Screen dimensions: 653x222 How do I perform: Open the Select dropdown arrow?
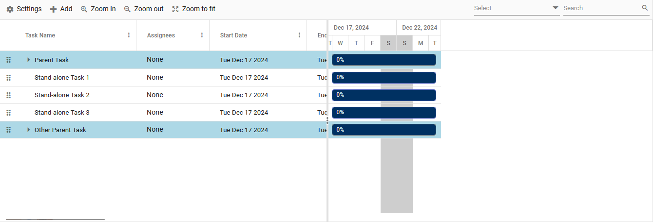(x=556, y=8)
